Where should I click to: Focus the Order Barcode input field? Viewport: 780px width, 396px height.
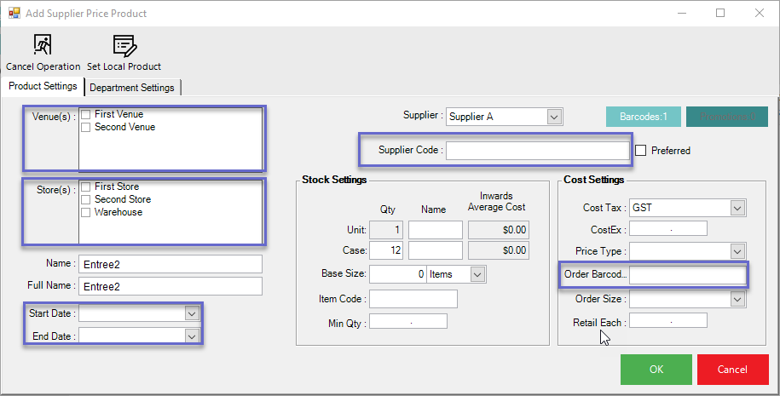687,275
